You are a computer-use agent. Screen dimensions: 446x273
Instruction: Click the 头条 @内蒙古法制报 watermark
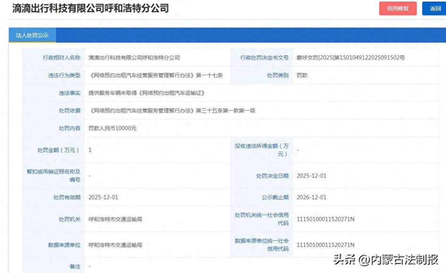click(x=386, y=259)
